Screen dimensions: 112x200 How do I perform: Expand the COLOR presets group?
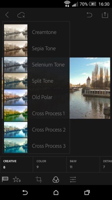click(50, 164)
